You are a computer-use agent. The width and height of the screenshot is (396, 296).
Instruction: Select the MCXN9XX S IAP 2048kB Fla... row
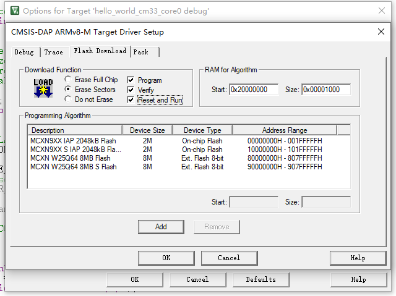point(189,150)
